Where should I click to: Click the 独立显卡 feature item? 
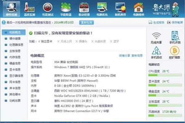pyautogui.click(x=45, y=42)
